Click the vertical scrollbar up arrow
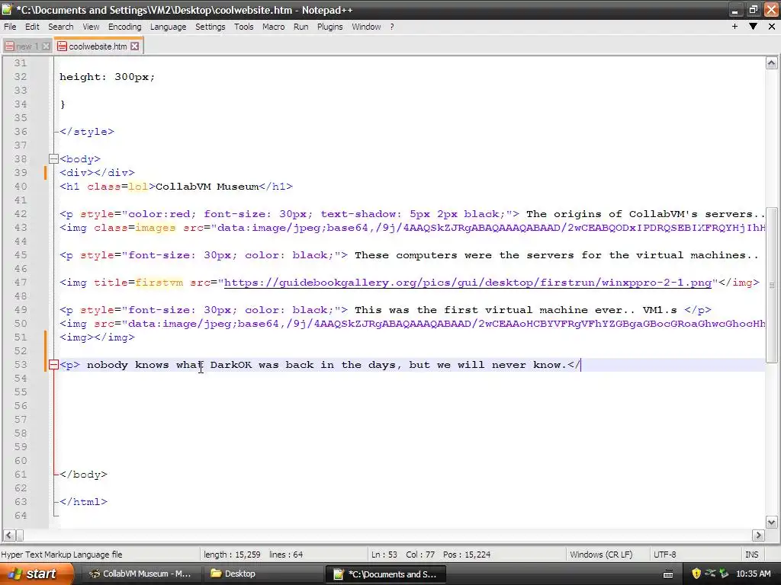This screenshot has width=781, height=585. (x=771, y=63)
